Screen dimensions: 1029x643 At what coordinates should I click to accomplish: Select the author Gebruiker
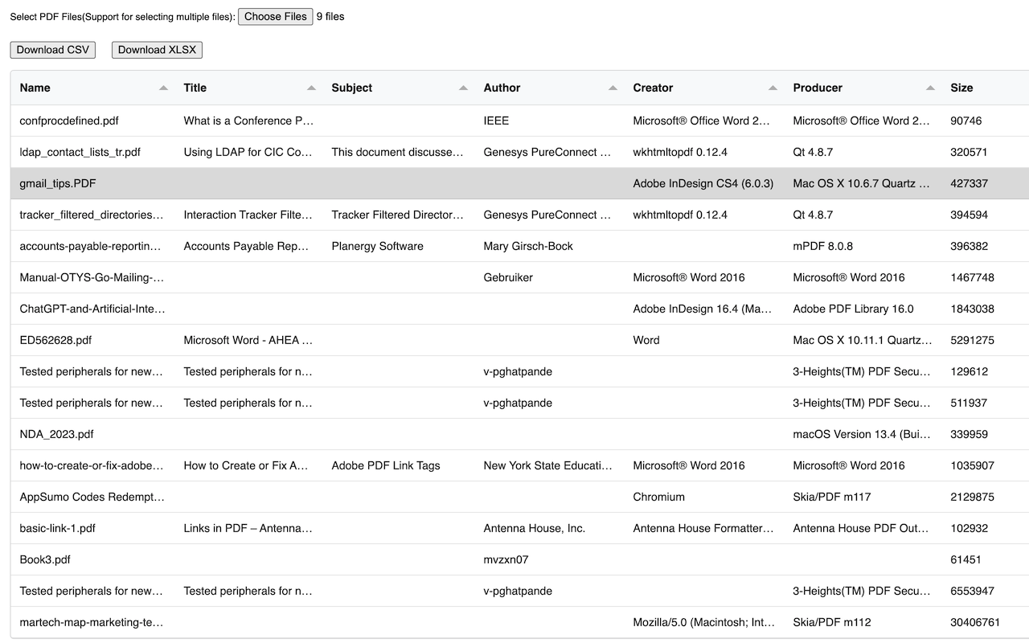click(x=508, y=277)
